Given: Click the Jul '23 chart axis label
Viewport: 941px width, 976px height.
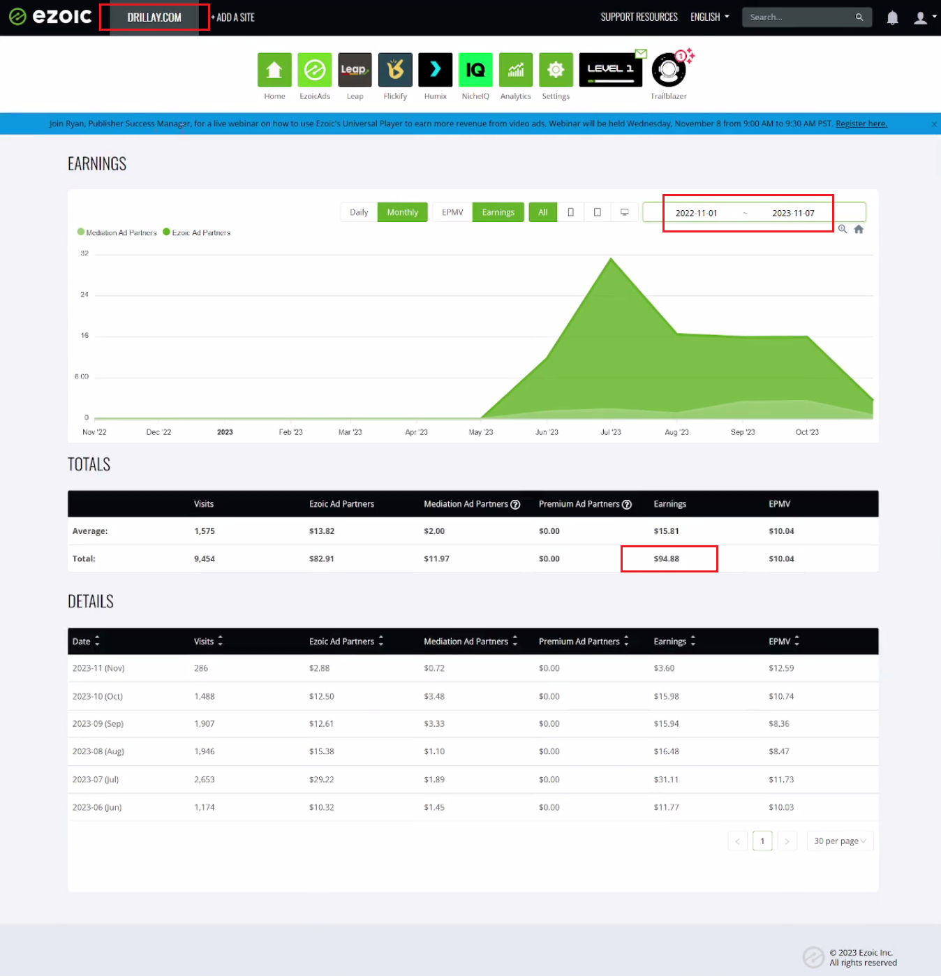Looking at the screenshot, I should pos(611,432).
